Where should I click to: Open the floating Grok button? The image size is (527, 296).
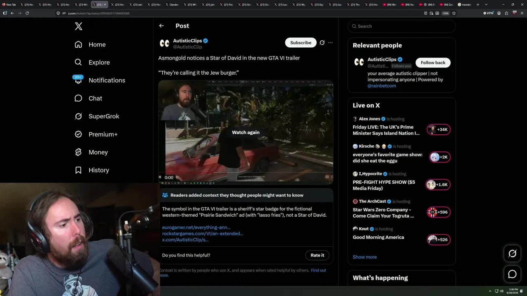pyautogui.click(x=512, y=254)
